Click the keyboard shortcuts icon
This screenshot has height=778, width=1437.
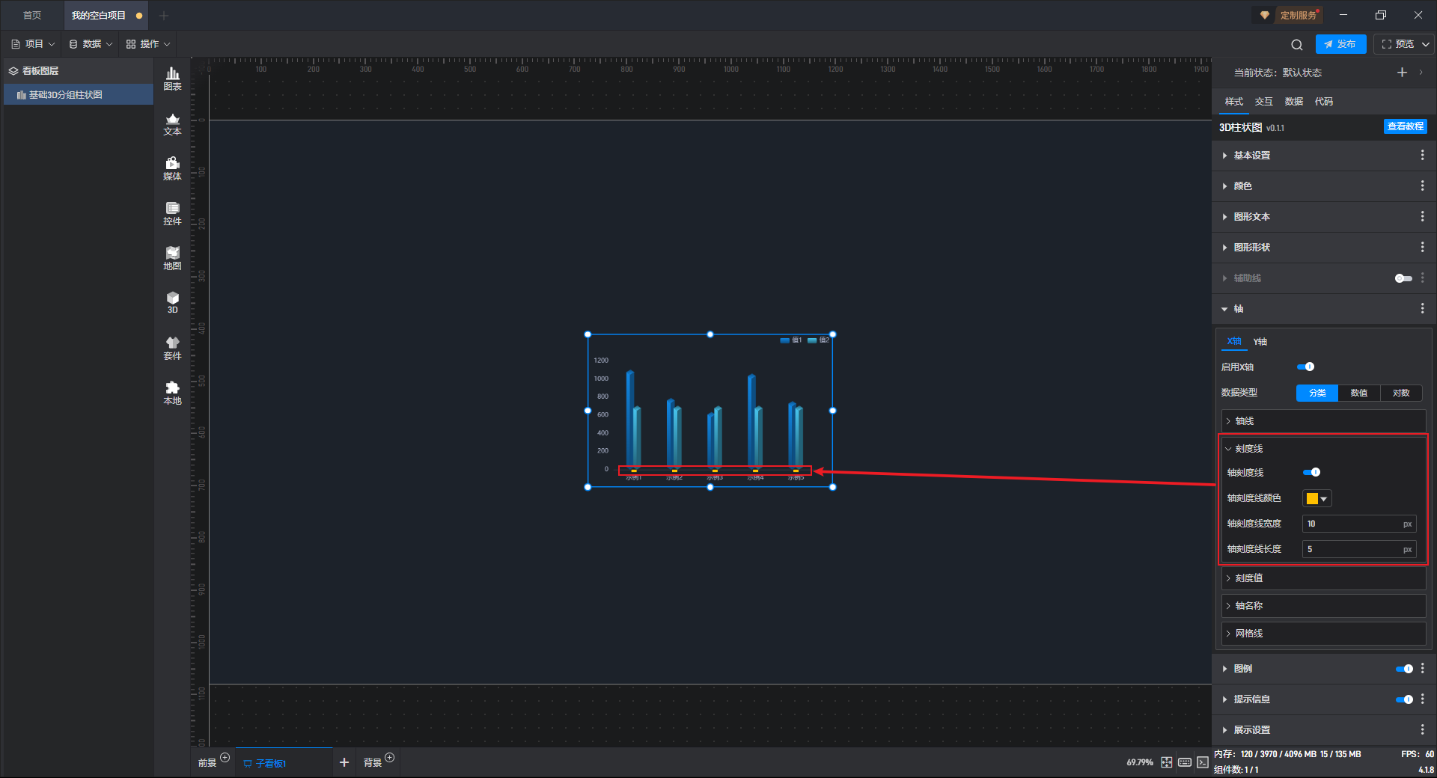coord(1185,762)
